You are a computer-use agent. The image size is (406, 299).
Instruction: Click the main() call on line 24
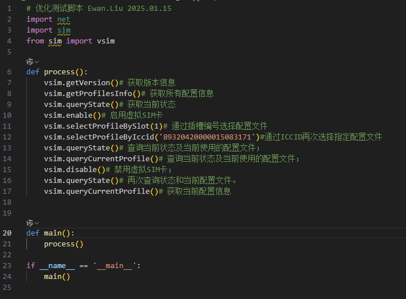57,276
